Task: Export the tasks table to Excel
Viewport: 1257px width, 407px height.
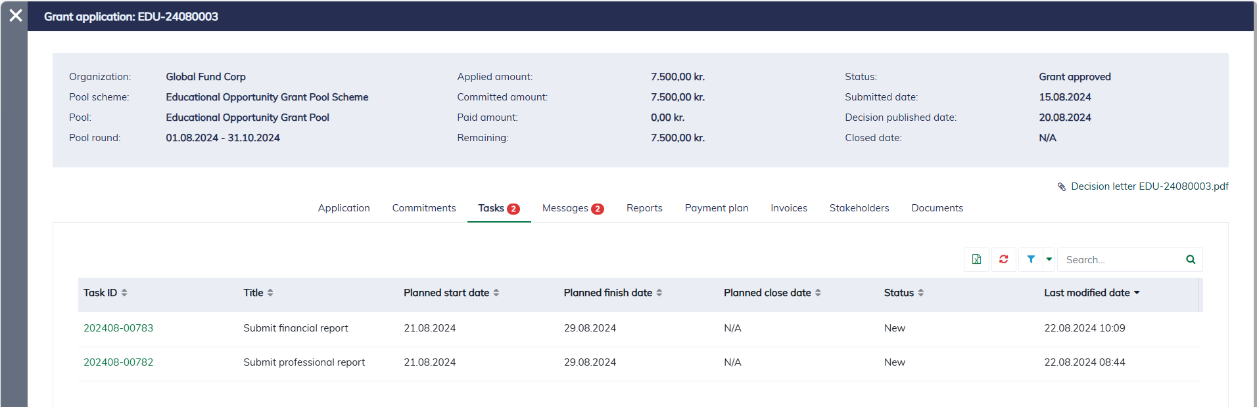Action: pyautogui.click(x=976, y=259)
